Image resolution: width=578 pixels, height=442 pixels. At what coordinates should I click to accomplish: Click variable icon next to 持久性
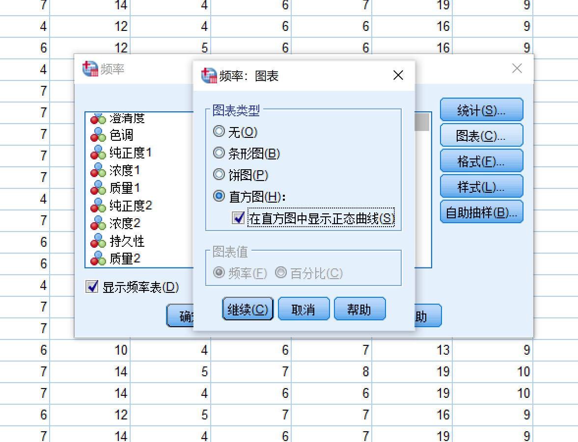click(x=98, y=241)
